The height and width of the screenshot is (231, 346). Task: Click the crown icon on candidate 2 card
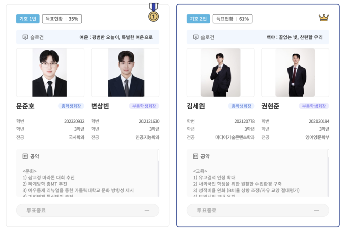324,18
